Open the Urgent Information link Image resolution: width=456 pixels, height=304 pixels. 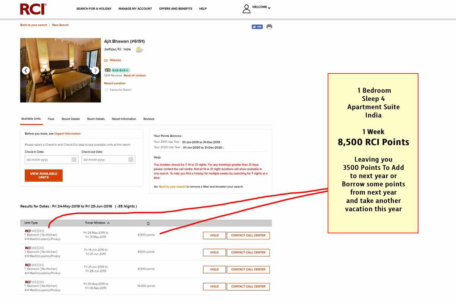tap(67, 134)
